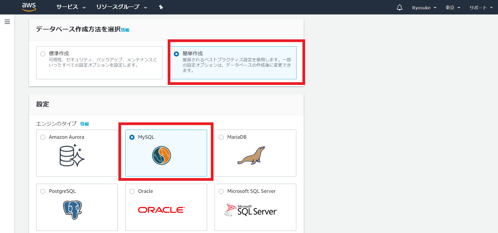Screen dimensions: 498x233
Task: Click the Microsoft SQL Server logo
Action: point(251,210)
